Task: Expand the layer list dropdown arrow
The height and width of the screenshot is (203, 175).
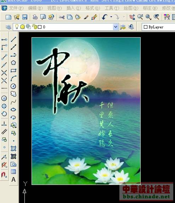Action: (115, 27)
